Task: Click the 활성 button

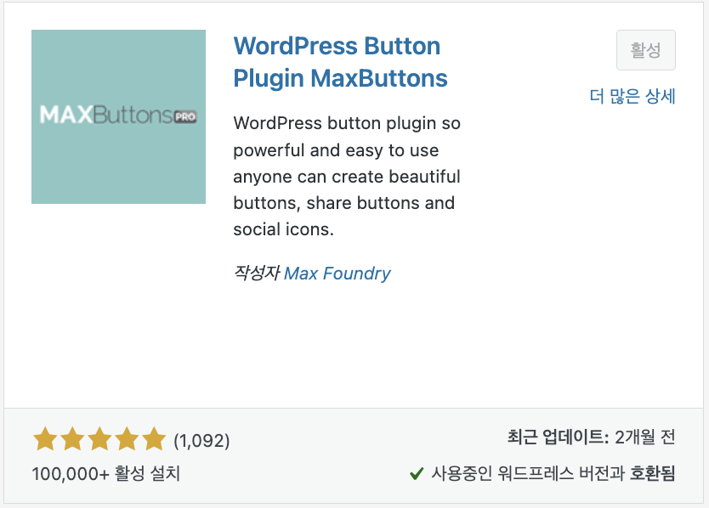Action: [646, 50]
